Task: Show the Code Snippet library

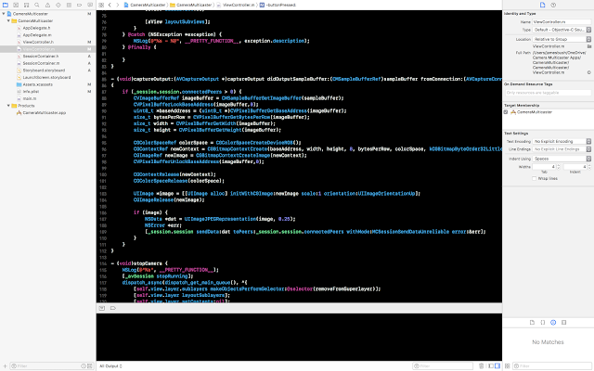Action: click(x=542, y=323)
